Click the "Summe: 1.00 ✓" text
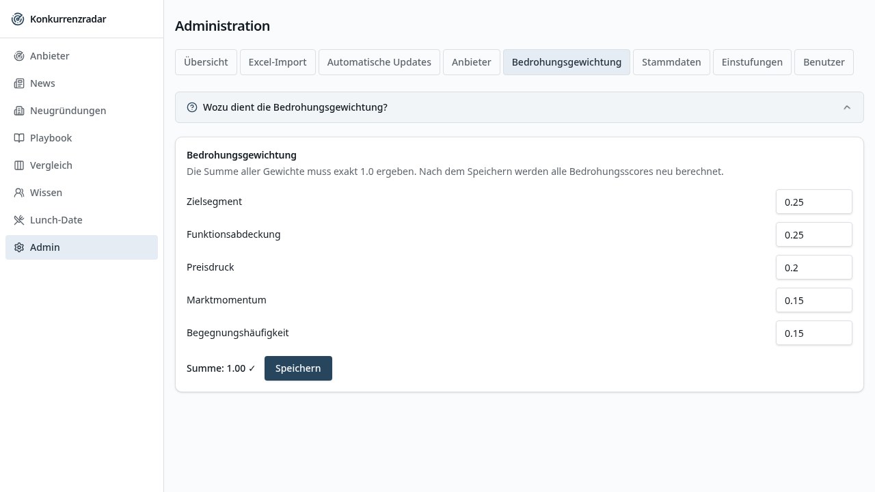Viewport: 875px width, 492px height. pos(221,368)
